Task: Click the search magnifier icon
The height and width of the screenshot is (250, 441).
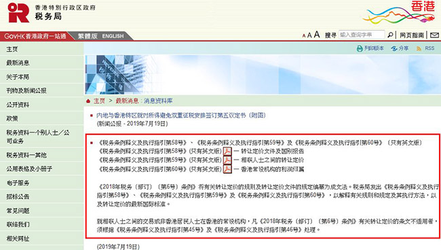Action: click(390, 35)
